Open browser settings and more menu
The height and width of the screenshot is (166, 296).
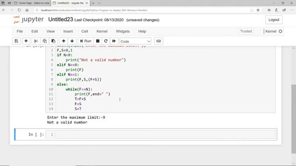click(292, 10)
